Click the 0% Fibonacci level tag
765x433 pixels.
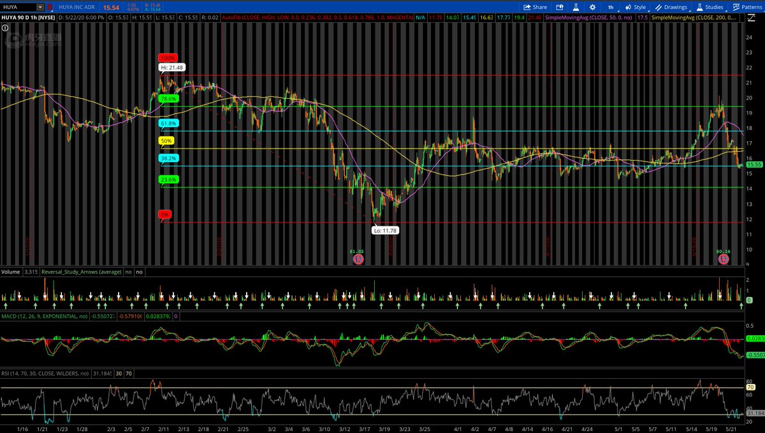164,216
